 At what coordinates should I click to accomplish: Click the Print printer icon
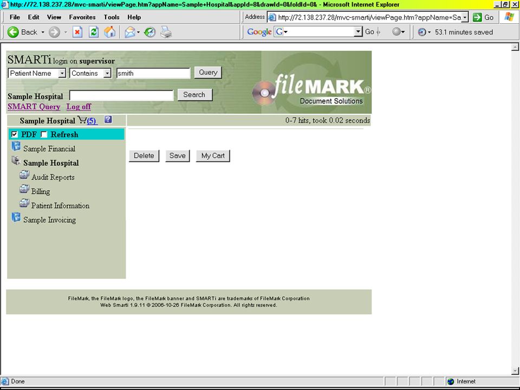tap(166, 32)
